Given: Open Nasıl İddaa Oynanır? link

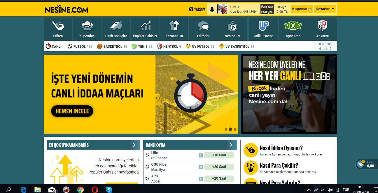Looking at the screenshot, I should pos(281,148).
